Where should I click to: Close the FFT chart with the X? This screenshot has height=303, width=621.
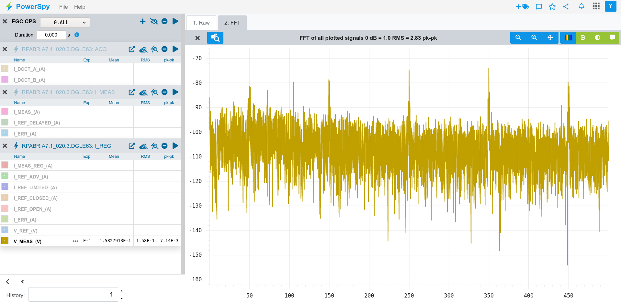[198, 38]
